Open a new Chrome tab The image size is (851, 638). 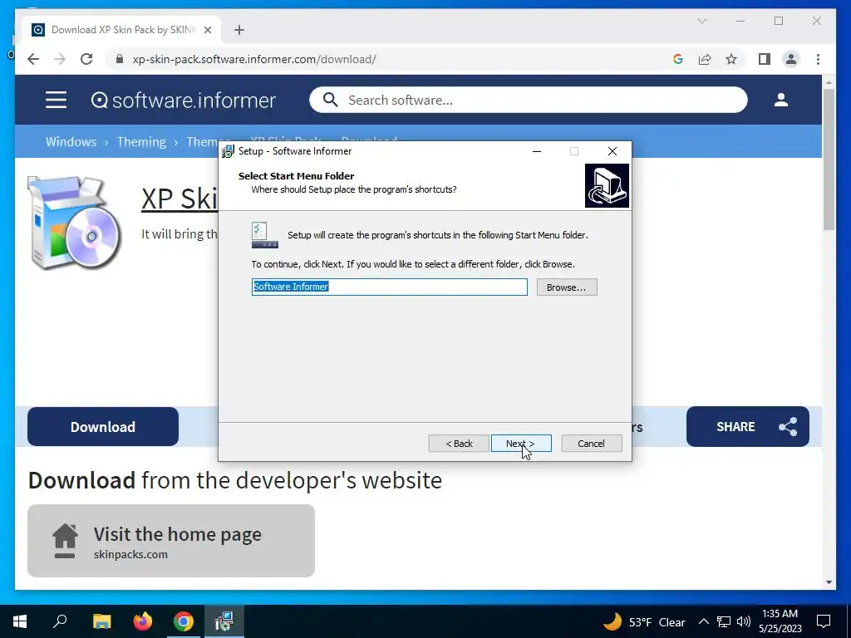tap(239, 30)
